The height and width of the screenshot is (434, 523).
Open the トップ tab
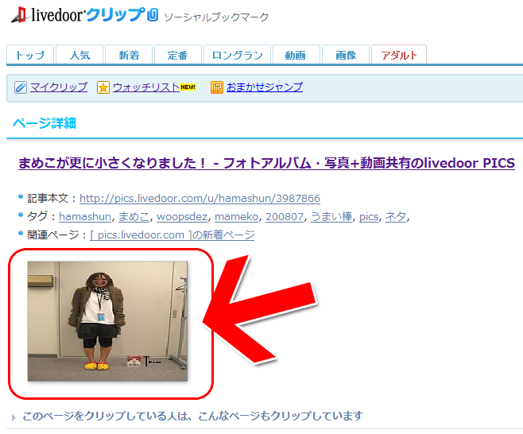(x=30, y=55)
